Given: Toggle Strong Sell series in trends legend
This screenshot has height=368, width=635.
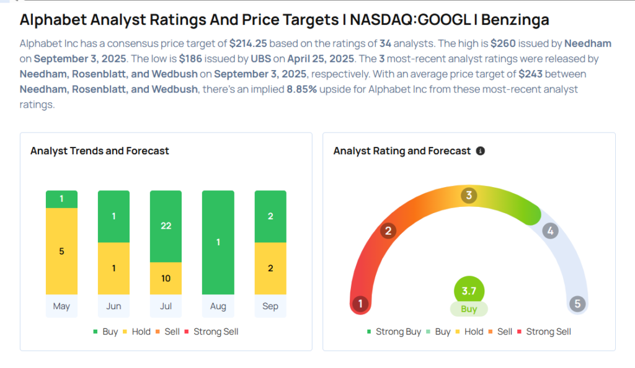Looking at the screenshot, I should 211,331.
